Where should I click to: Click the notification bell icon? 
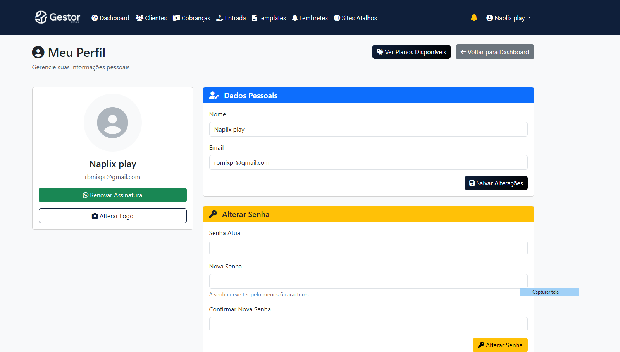click(x=474, y=17)
